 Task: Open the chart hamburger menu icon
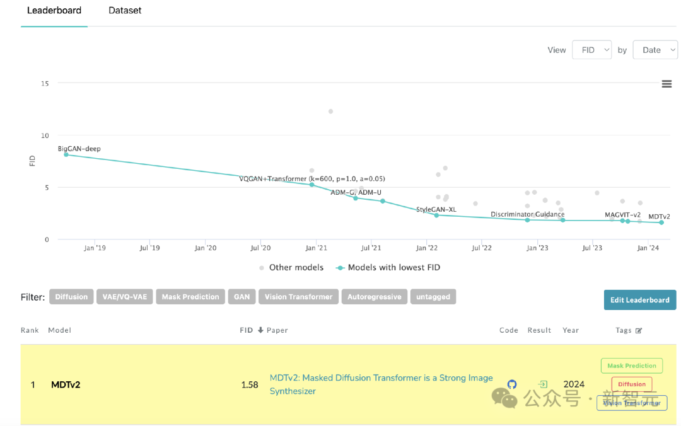(666, 84)
